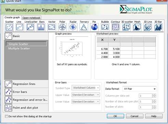This screenshot has height=124, width=168.
Task: Click worksheet cell value 5.100
Action: 116,49
